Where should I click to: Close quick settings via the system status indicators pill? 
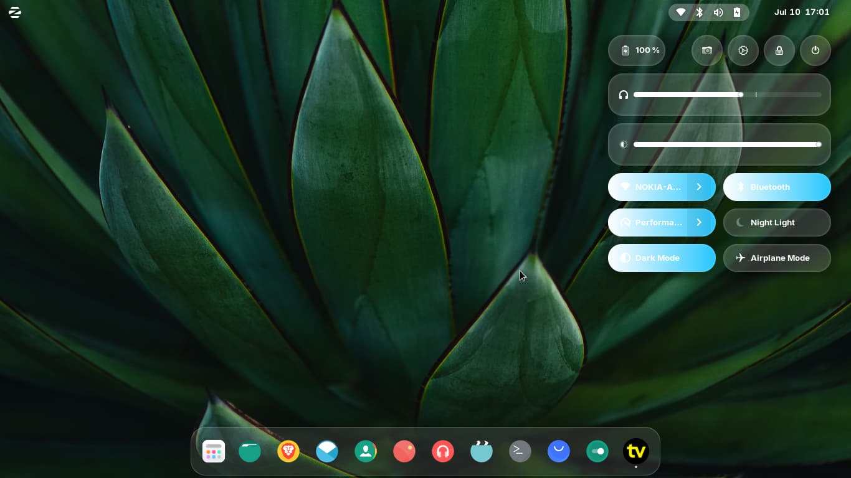[709, 12]
